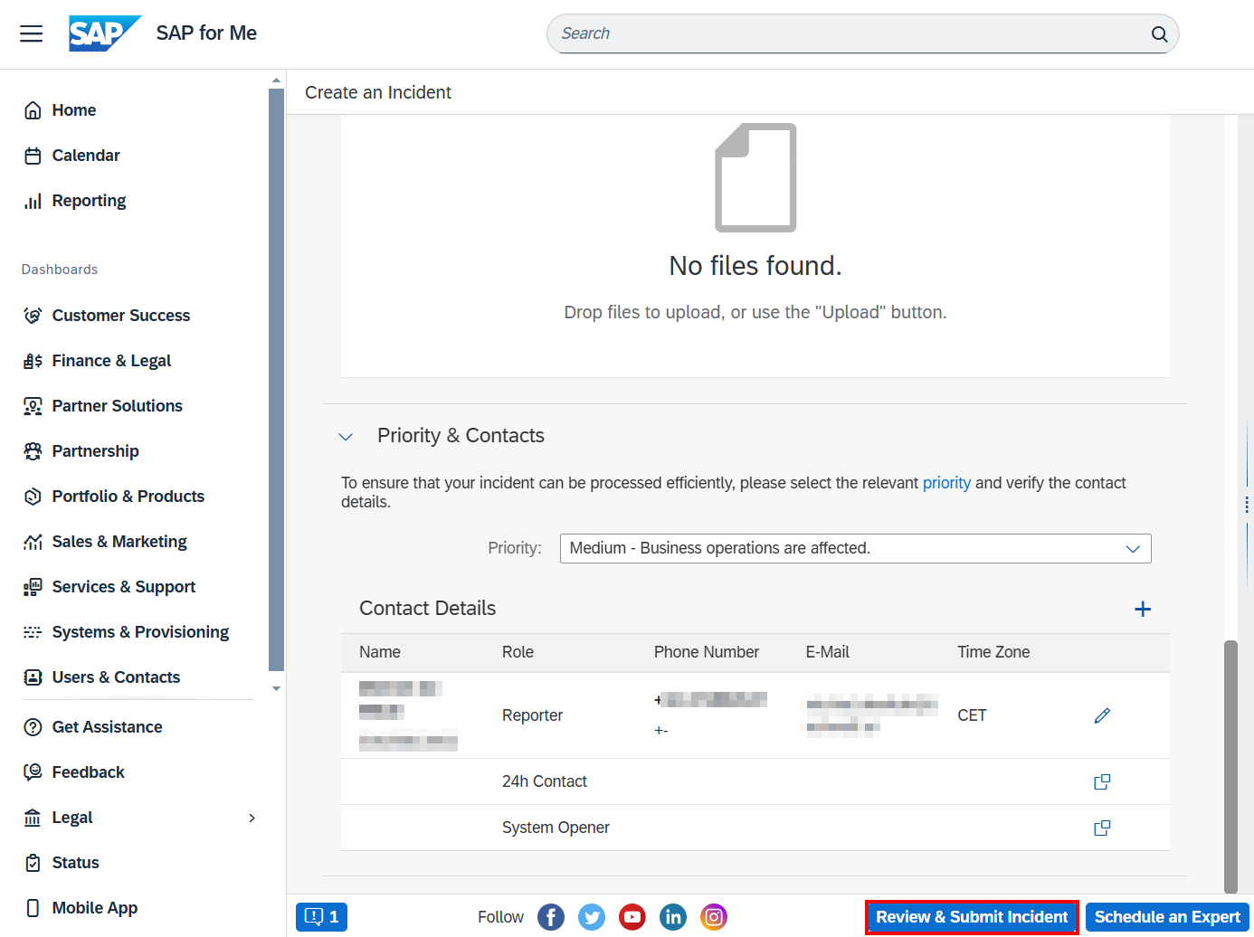Click the SAP logo

pyautogui.click(x=103, y=33)
